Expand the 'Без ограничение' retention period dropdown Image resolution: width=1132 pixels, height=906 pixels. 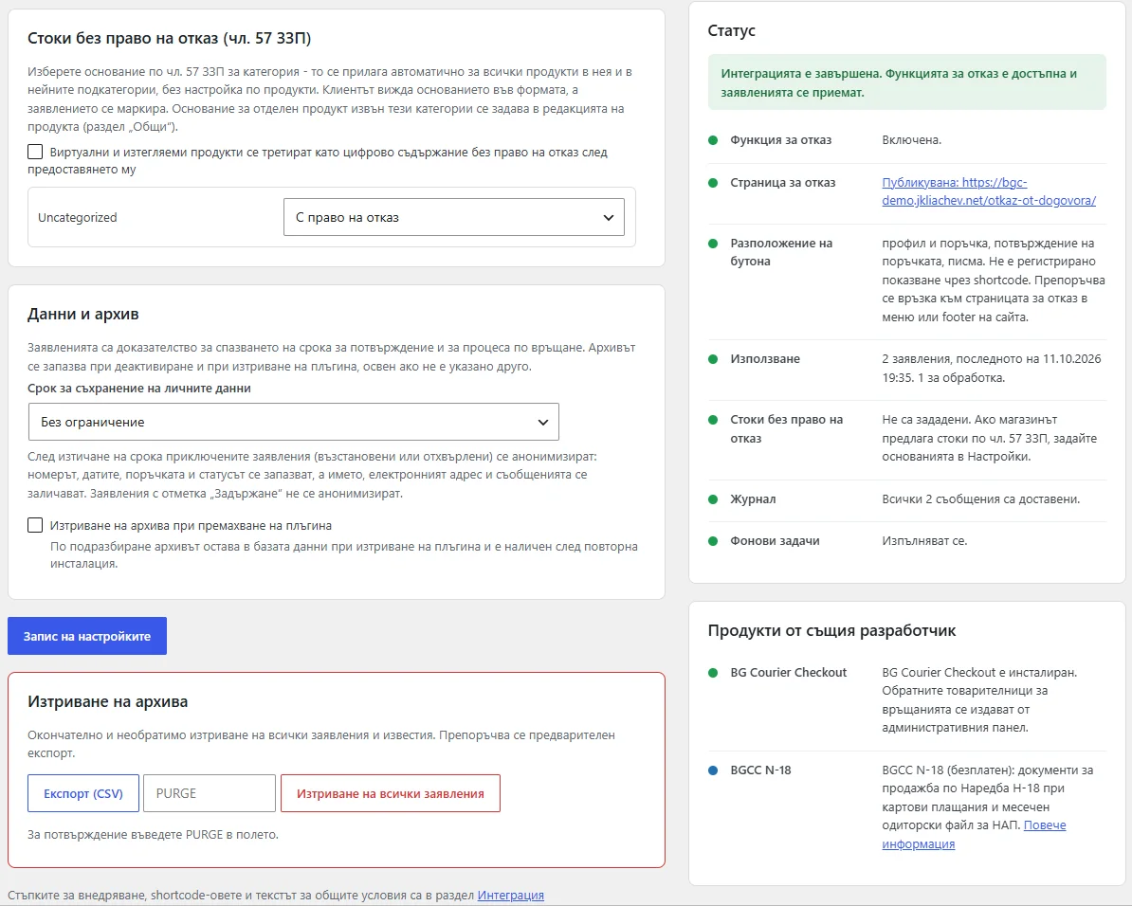[293, 422]
